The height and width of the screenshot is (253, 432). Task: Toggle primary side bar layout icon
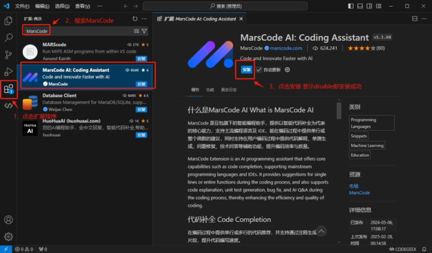(x=351, y=6)
